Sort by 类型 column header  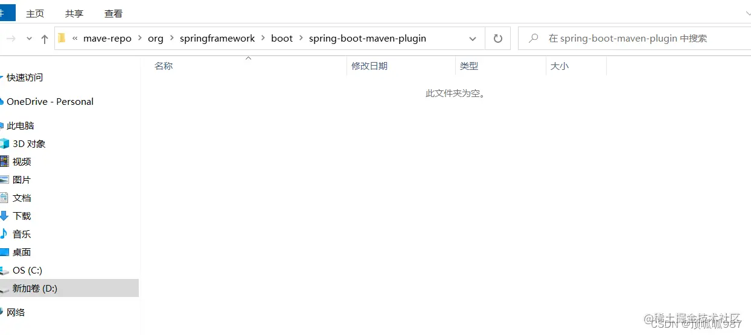(x=469, y=66)
